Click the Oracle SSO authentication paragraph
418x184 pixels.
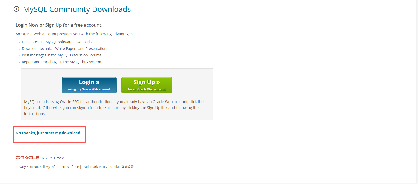pyautogui.click(x=114, y=108)
